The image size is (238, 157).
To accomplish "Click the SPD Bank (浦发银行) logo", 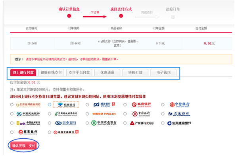I will 104,105.
